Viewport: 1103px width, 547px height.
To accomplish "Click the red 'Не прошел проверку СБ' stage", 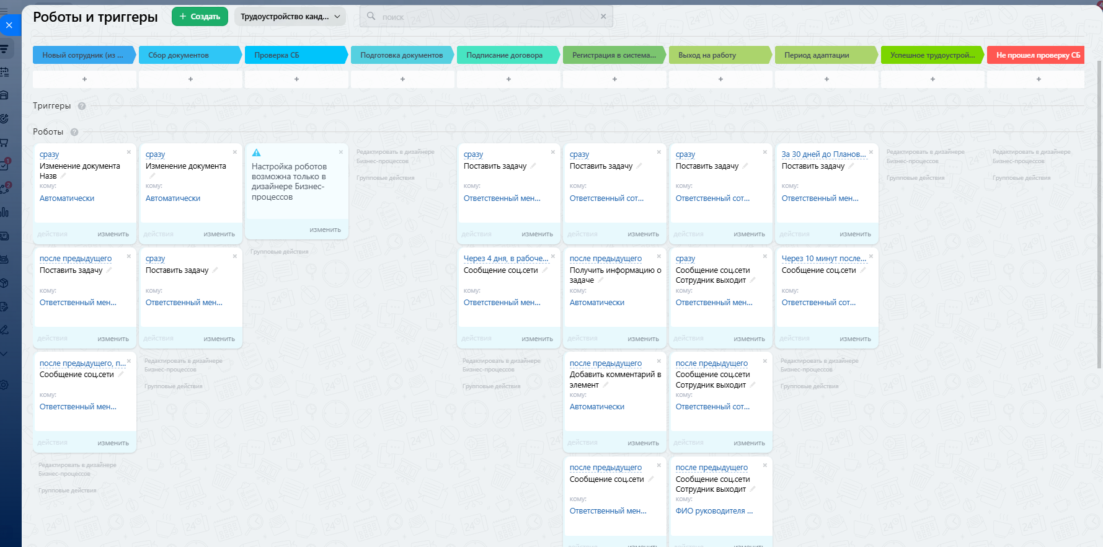I will click(1035, 55).
